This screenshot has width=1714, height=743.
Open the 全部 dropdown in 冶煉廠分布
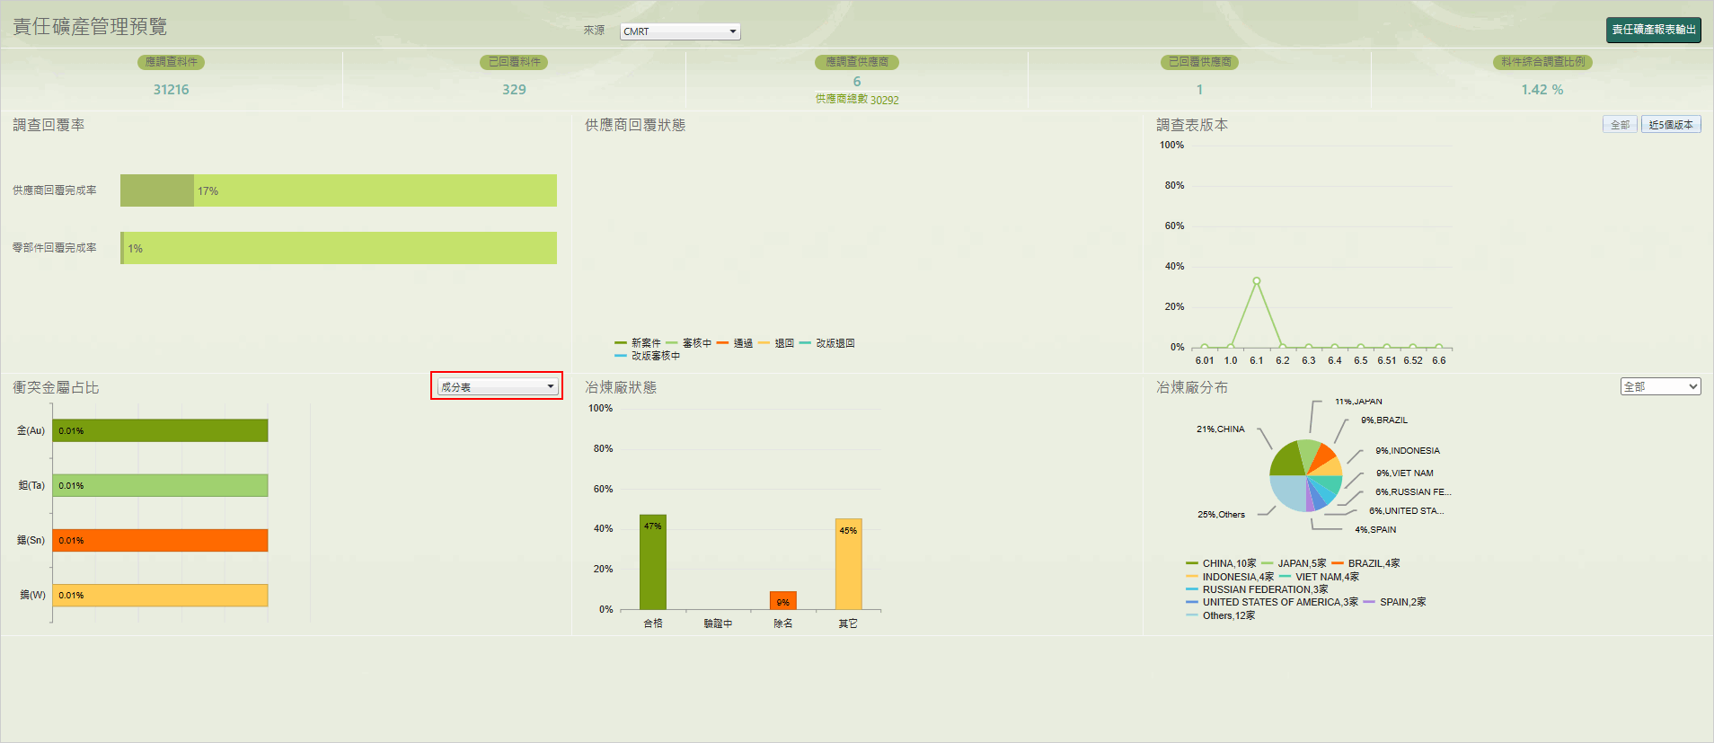tap(1660, 386)
